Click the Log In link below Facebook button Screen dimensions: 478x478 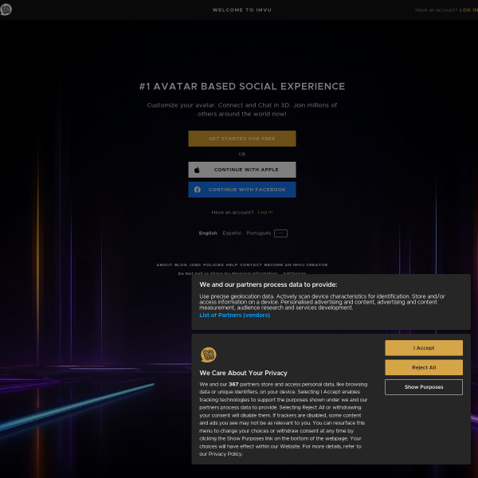(265, 212)
